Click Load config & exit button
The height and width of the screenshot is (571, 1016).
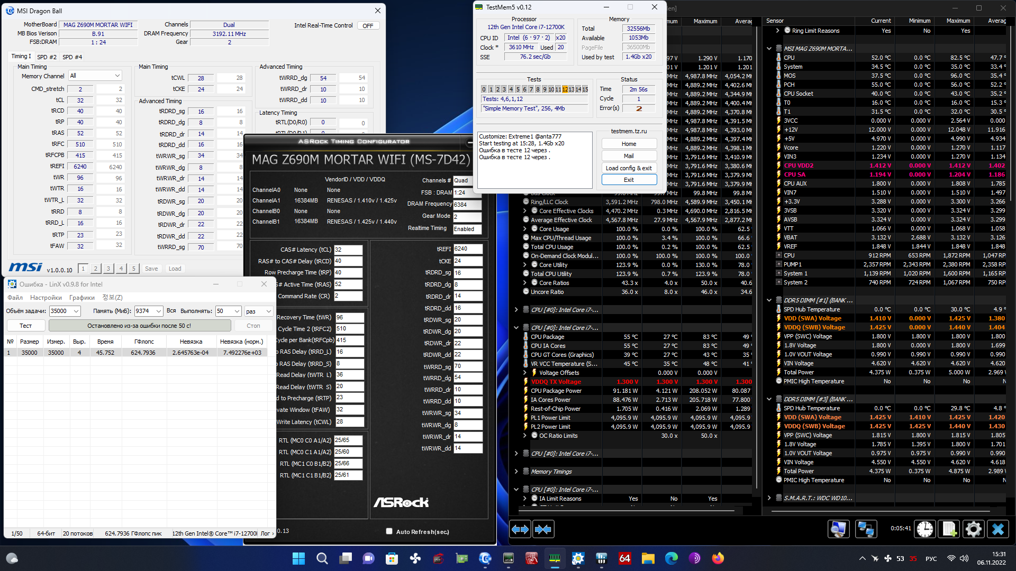click(x=629, y=168)
